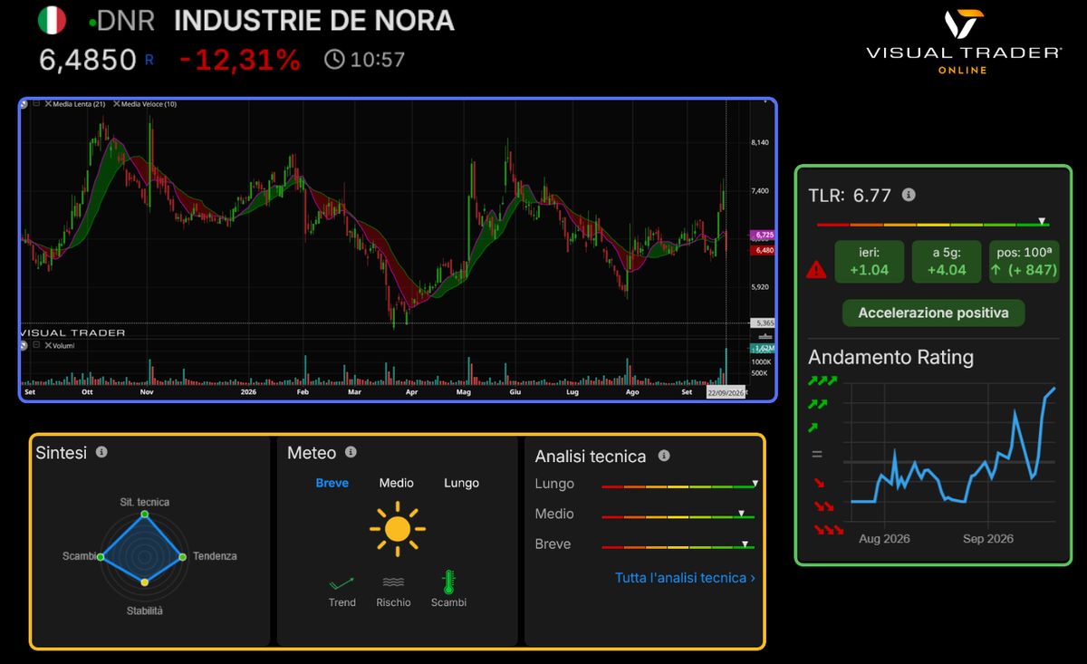
Task: Open the Meteo info icon
Action: click(x=351, y=451)
